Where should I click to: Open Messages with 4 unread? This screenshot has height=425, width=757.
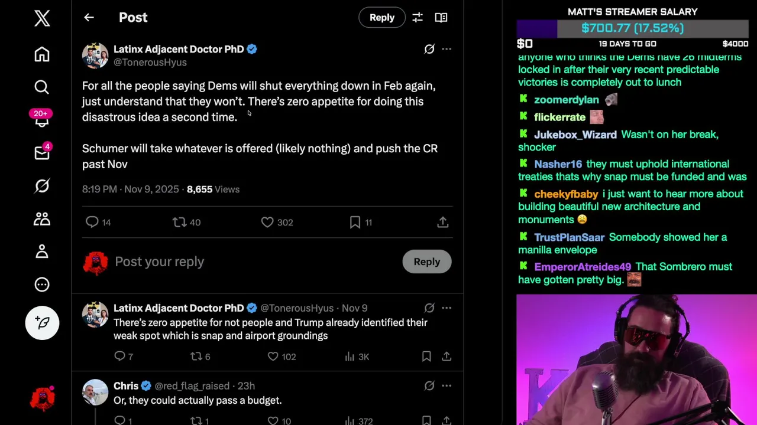(41, 153)
